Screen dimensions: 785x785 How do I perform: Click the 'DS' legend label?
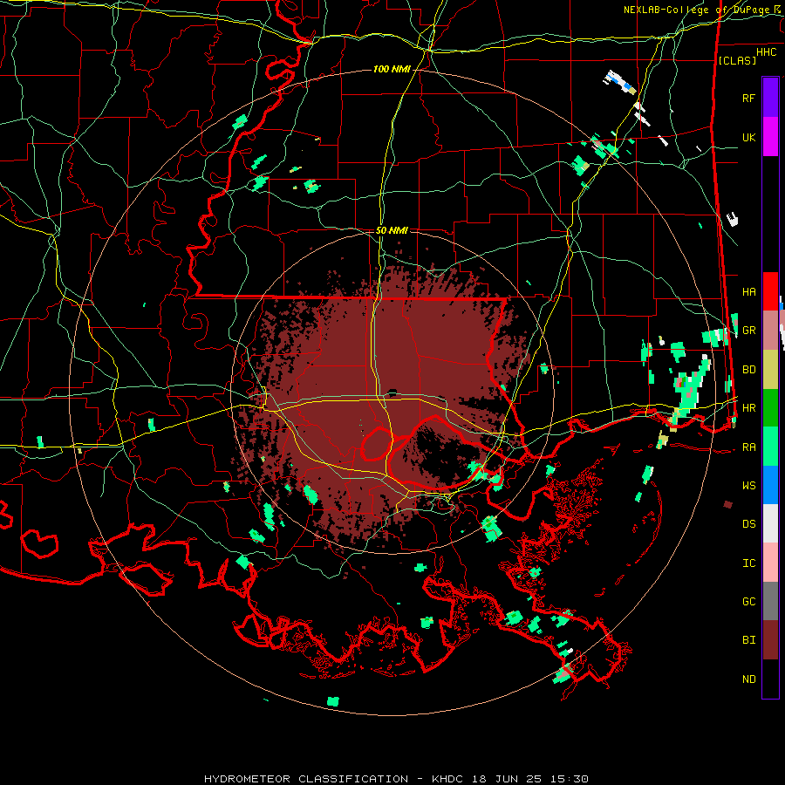(x=748, y=524)
